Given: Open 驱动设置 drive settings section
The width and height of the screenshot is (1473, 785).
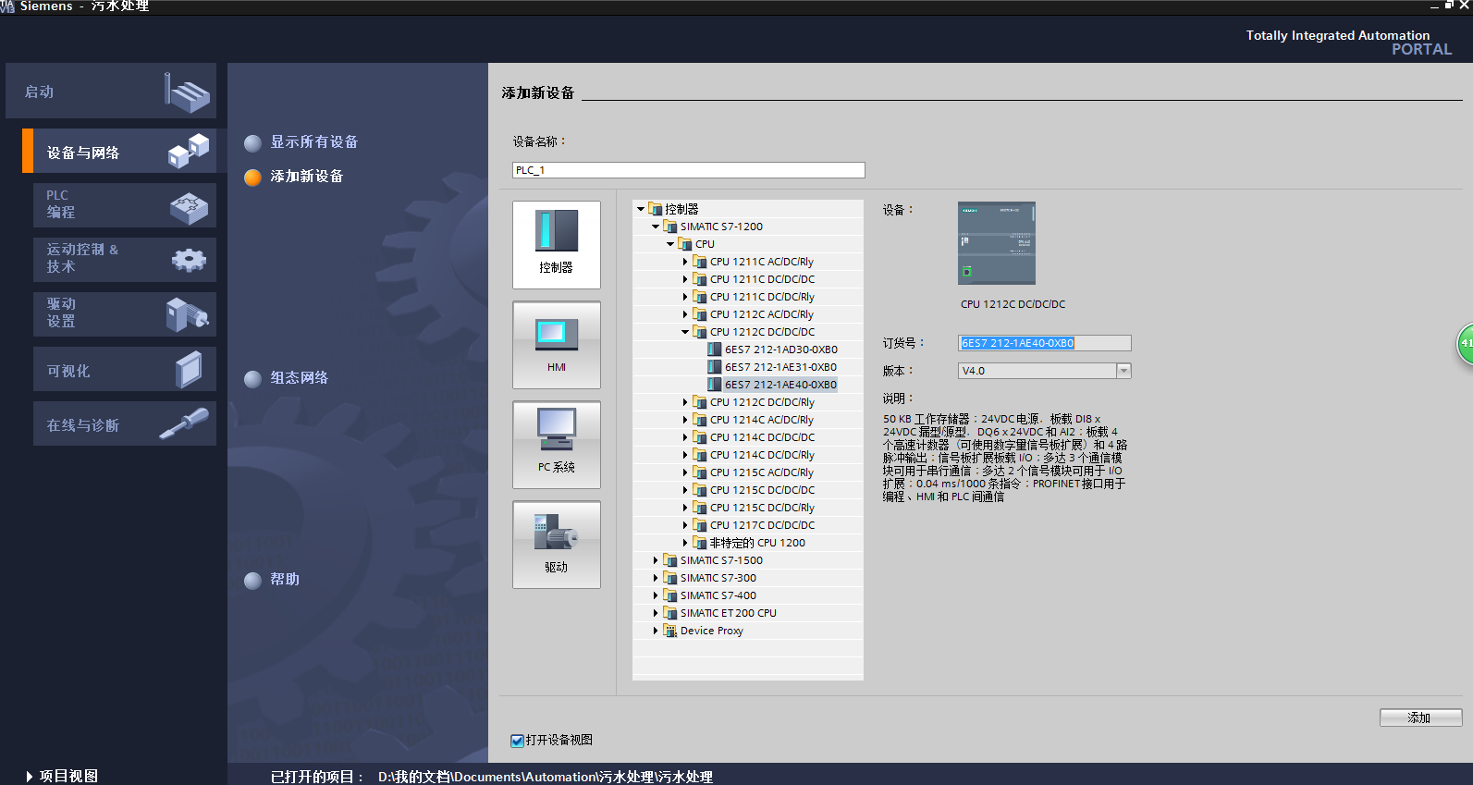Looking at the screenshot, I should 124,313.
